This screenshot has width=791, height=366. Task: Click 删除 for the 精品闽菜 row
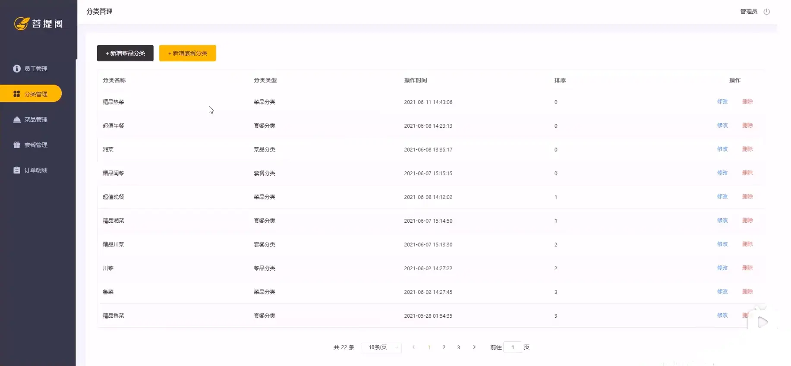pos(747,173)
